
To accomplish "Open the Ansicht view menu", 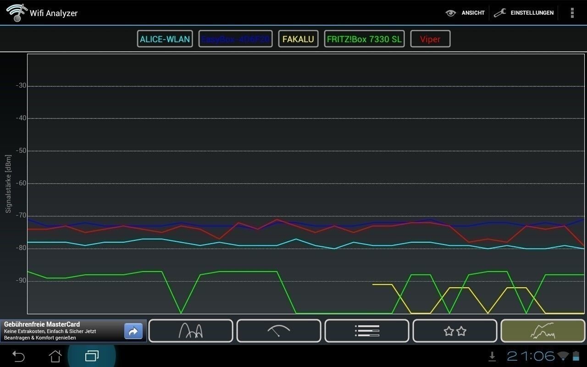I will [465, 13].
